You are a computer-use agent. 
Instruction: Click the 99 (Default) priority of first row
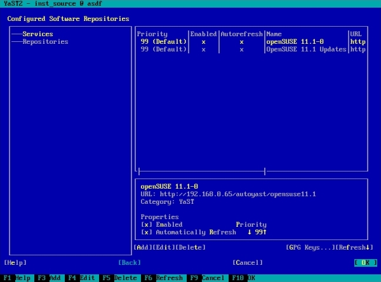pos(163,41)
